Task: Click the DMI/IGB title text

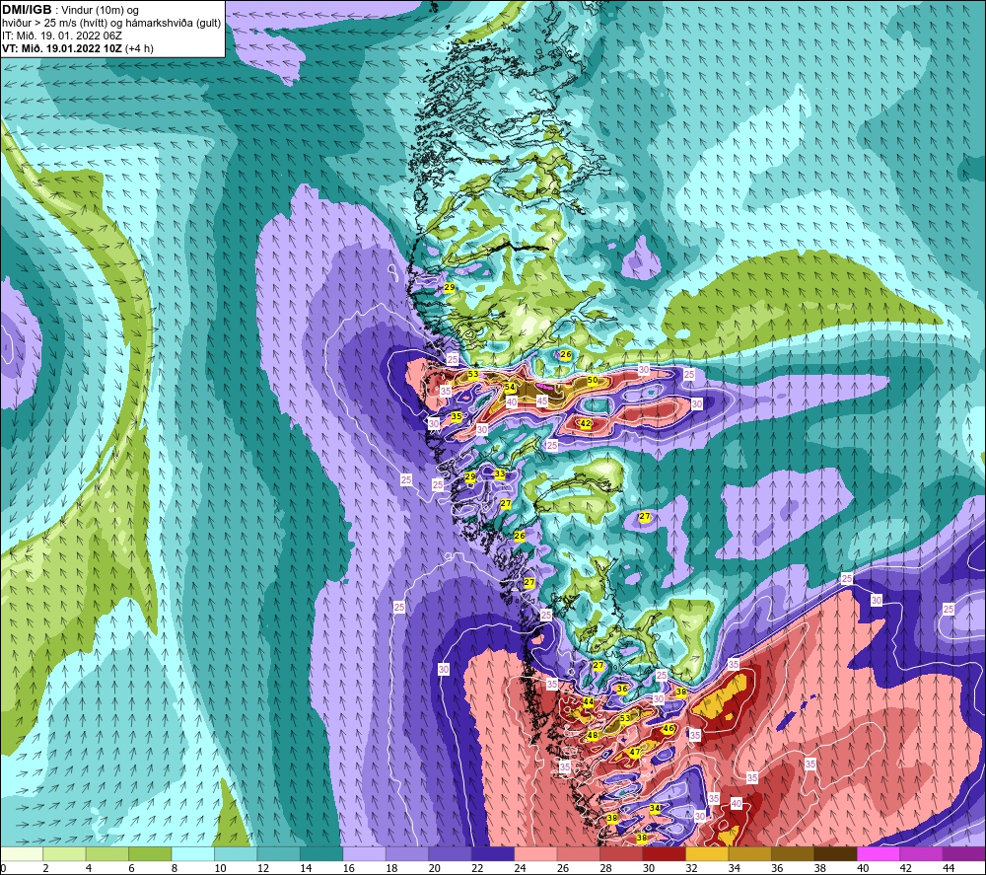Action: [x=27, y=10]
